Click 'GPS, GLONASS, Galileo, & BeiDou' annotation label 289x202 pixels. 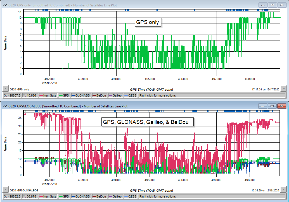[148, 122]
